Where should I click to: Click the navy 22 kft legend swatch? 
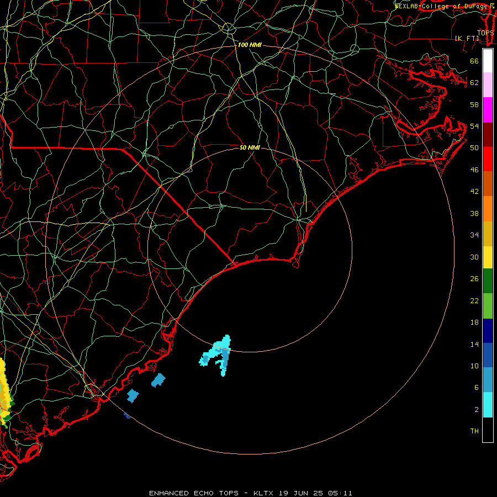pos(488,331)
